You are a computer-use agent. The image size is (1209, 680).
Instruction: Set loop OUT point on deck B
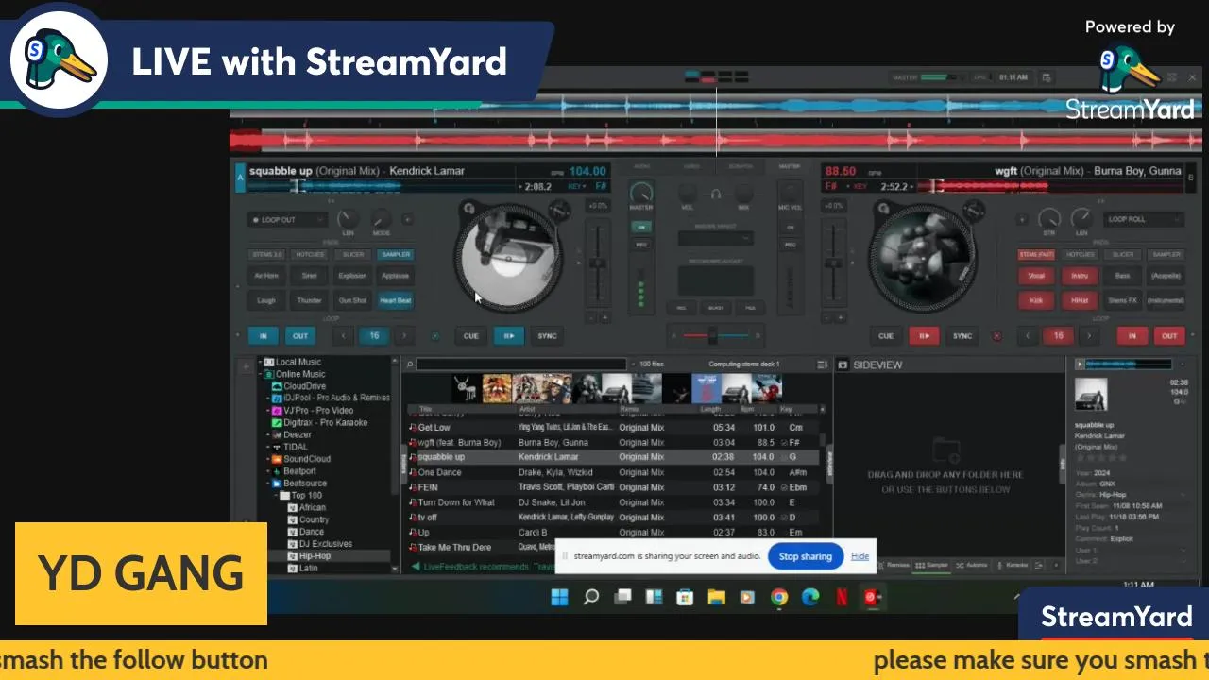click(1169, 336)
